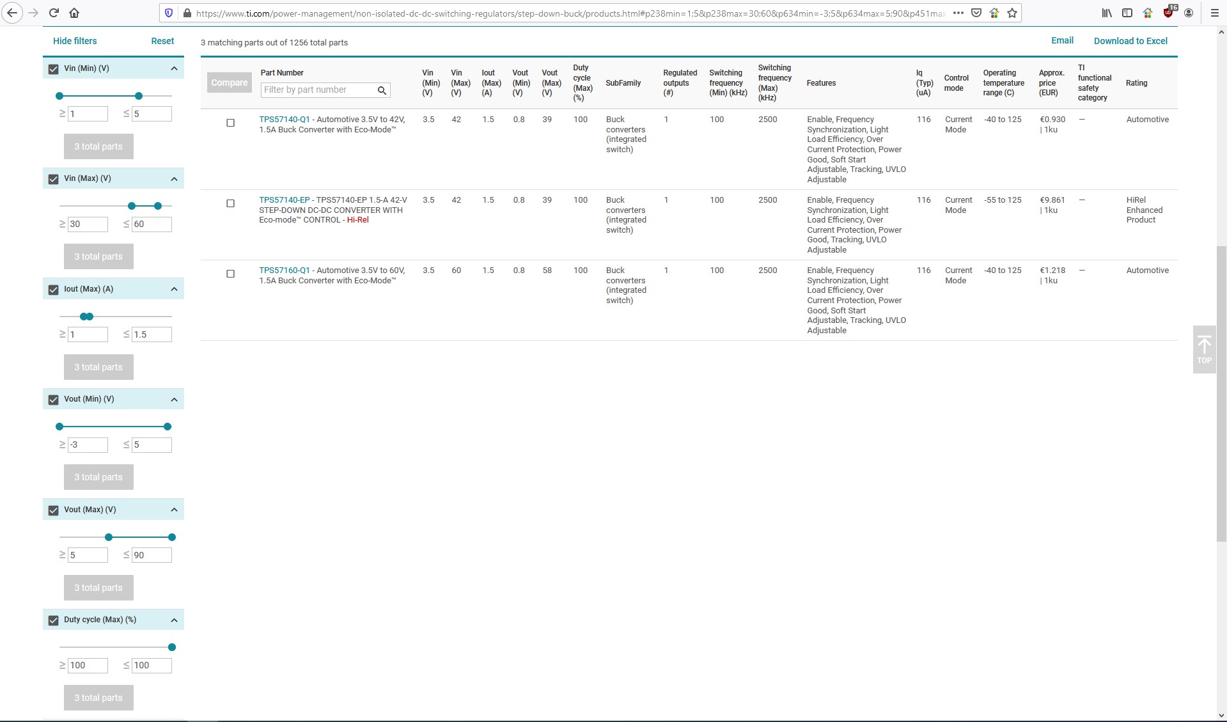
Task: Open page actions three-dot menu
Action: coord(958,13)
